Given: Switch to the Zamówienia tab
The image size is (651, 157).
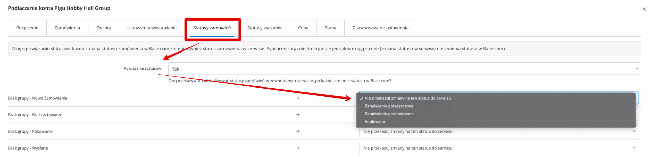Looking at the screenshot, I should (x=67, y=28).
